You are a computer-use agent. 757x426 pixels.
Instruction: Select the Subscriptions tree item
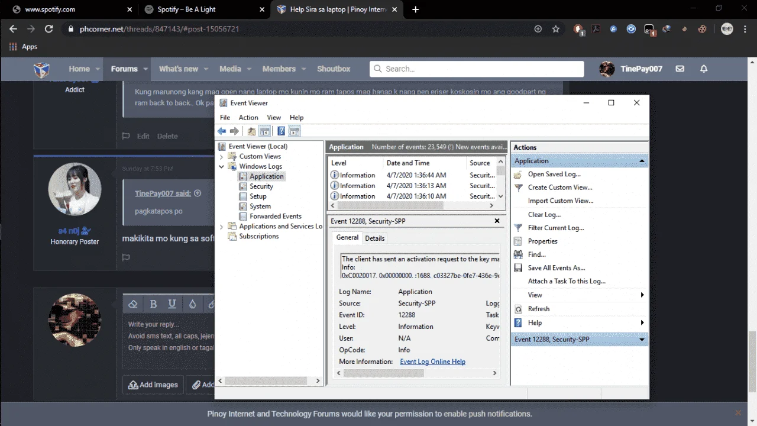pyautogui.click(x=259, y=237)
